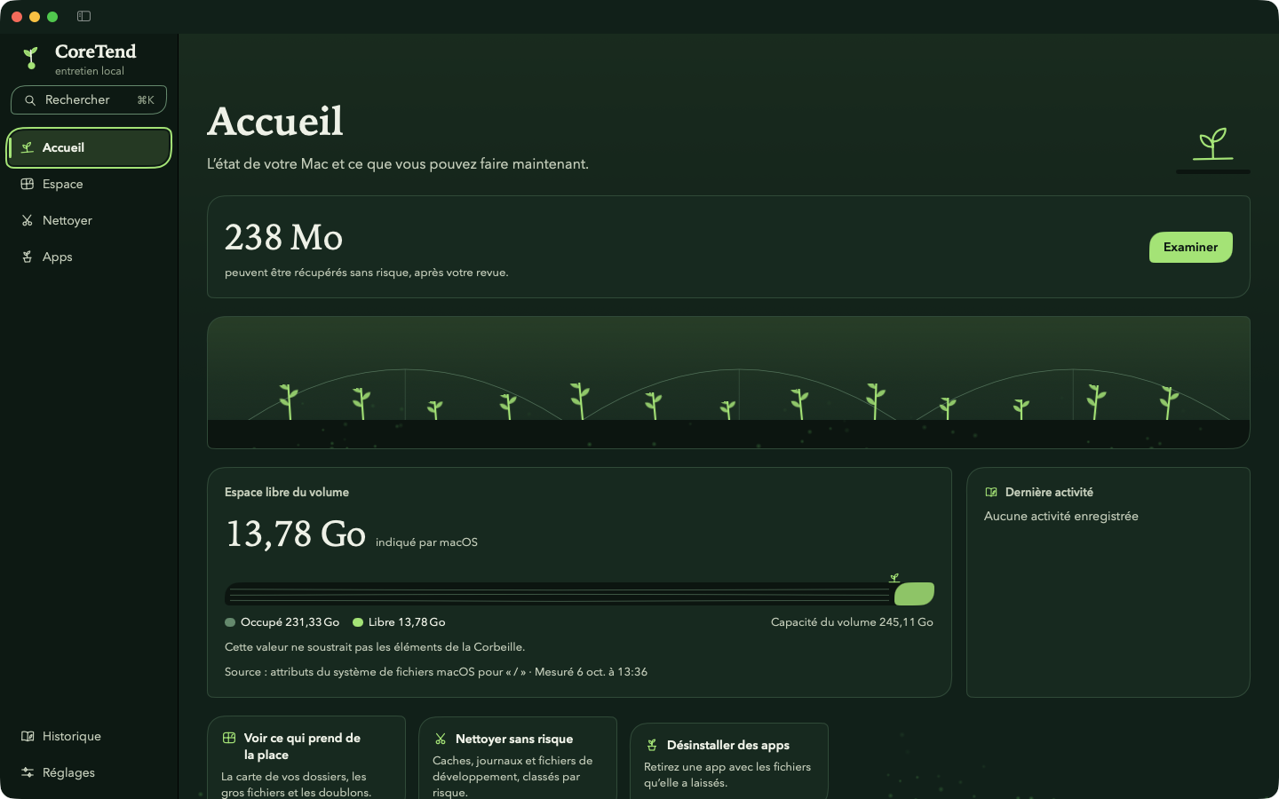Click the Libre green legend dot

(x=358, y=622)
